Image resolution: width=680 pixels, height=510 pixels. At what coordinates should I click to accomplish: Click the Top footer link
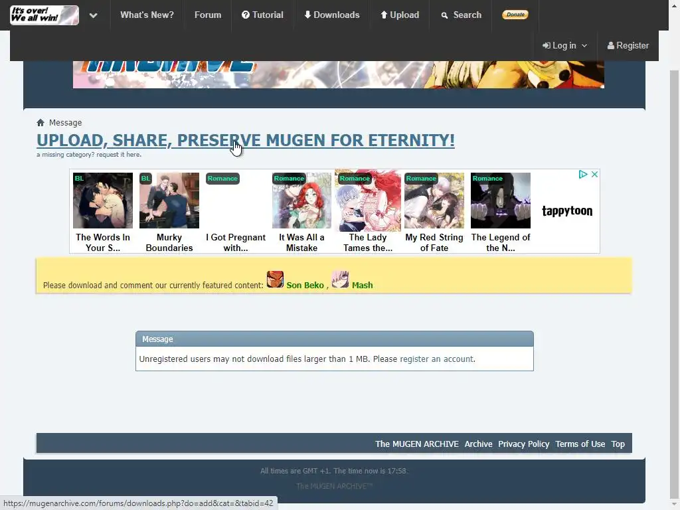(x=618, y=444)
